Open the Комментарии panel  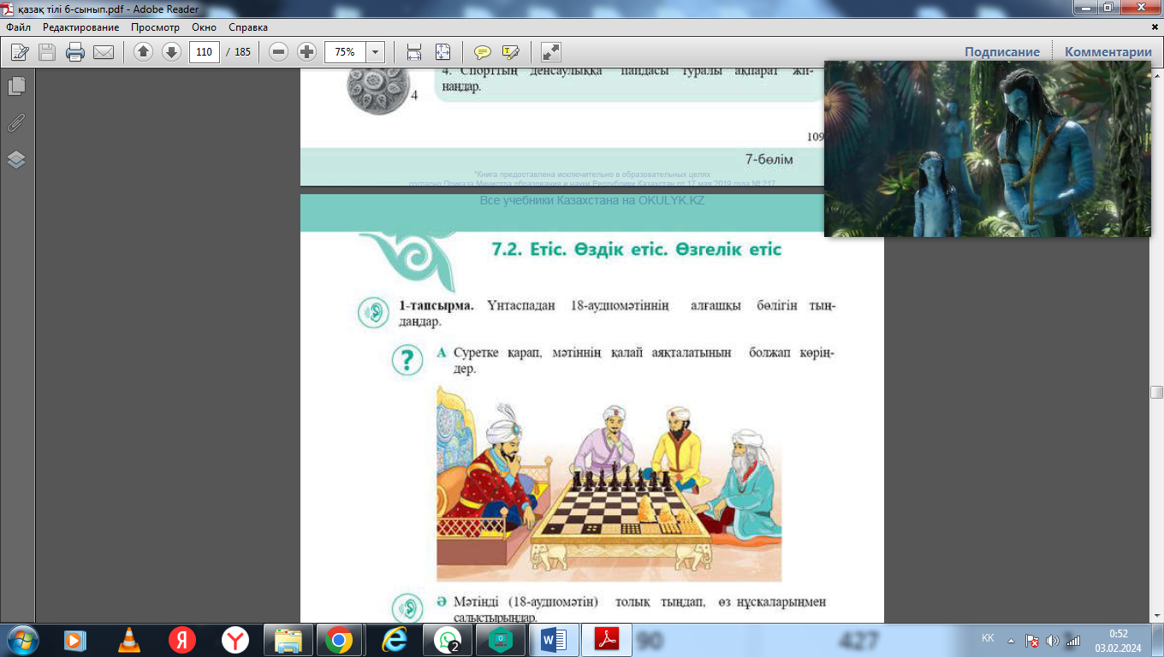tap(1108, 52)
